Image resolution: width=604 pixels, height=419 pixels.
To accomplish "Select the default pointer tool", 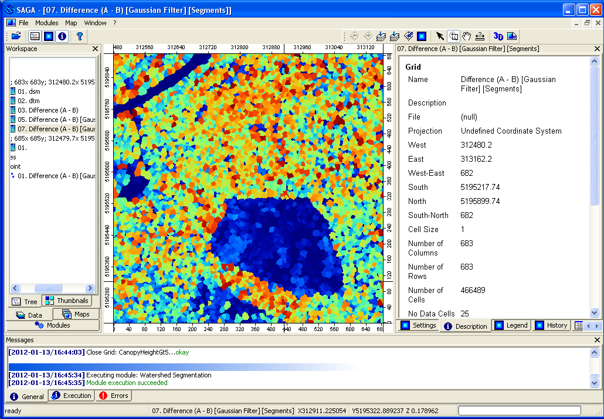I will (440, 36).
